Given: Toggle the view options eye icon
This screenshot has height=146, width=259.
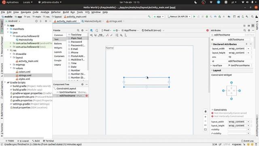Looking at the screenshot, I should tap(91, 35).
